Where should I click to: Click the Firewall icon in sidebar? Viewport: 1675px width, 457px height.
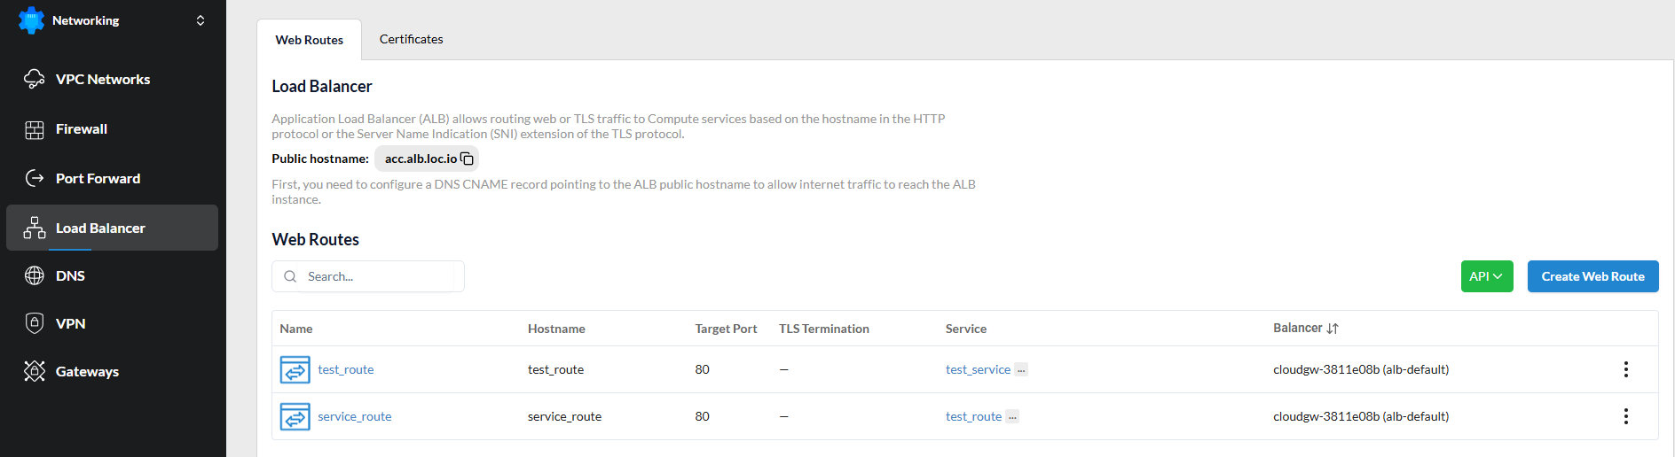pyautogui.click(x=35, y=129)
